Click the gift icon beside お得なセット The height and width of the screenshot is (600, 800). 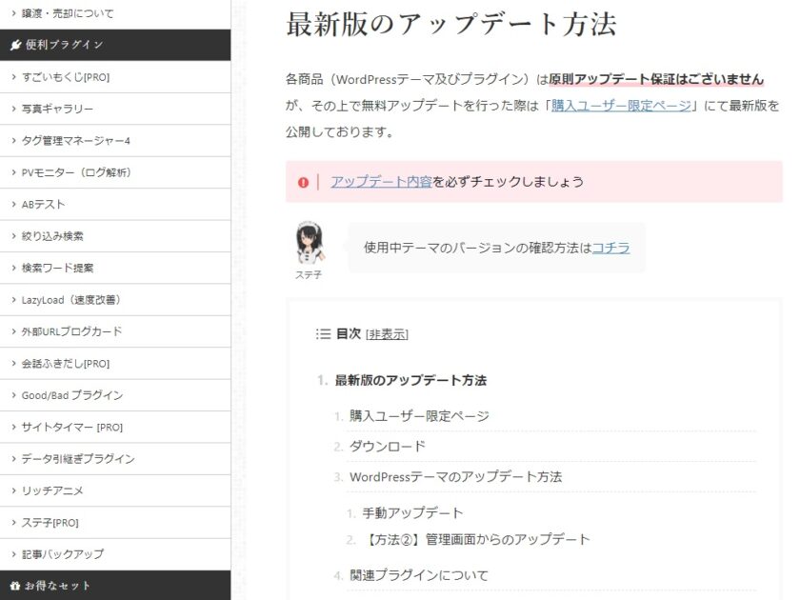click(x=15, y=586)
